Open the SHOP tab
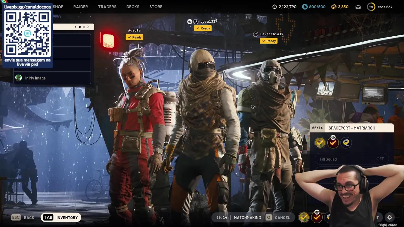The height and width of the screenshot is (227, 404). 58,7
